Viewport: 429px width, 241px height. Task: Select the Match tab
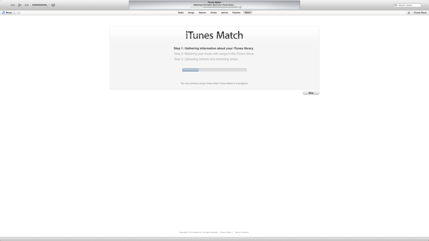[248, 13]
